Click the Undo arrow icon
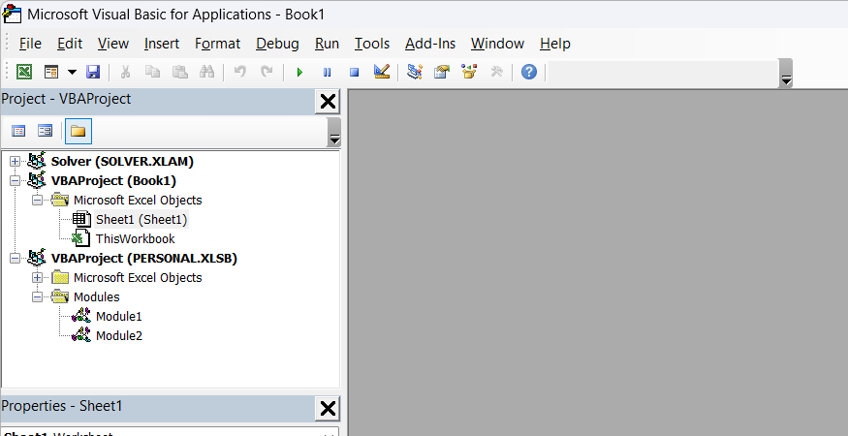The height and width of the screenshot is (436, 848). tap(240, 72)
